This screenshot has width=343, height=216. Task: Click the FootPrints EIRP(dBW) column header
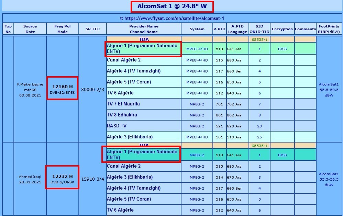pos(329,29)
